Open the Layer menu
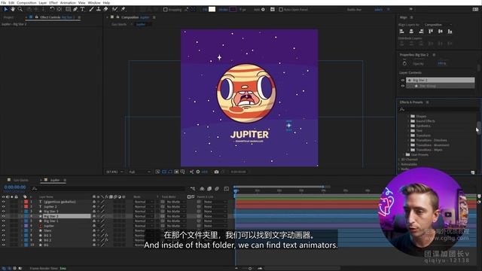 tap(43, 2)
